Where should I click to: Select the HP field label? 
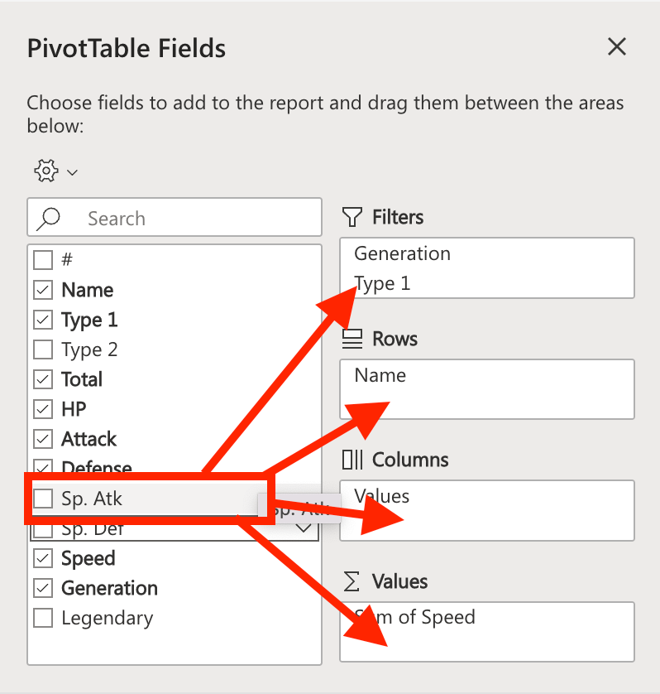(x=74, y=409)
